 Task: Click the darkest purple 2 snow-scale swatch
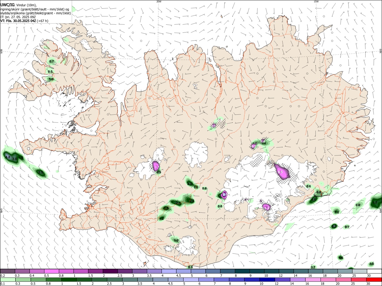pos(110,271)
